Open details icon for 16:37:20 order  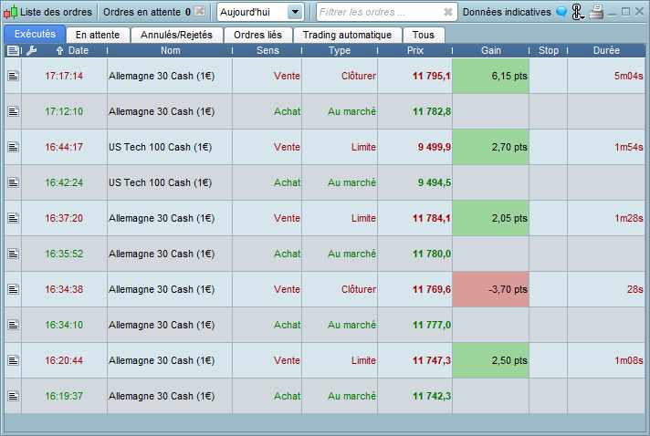point(14,218)
